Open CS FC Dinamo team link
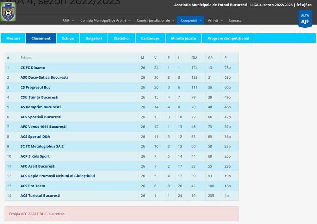Viewport: 317px width, 224px height. click(x=33, y=68)
